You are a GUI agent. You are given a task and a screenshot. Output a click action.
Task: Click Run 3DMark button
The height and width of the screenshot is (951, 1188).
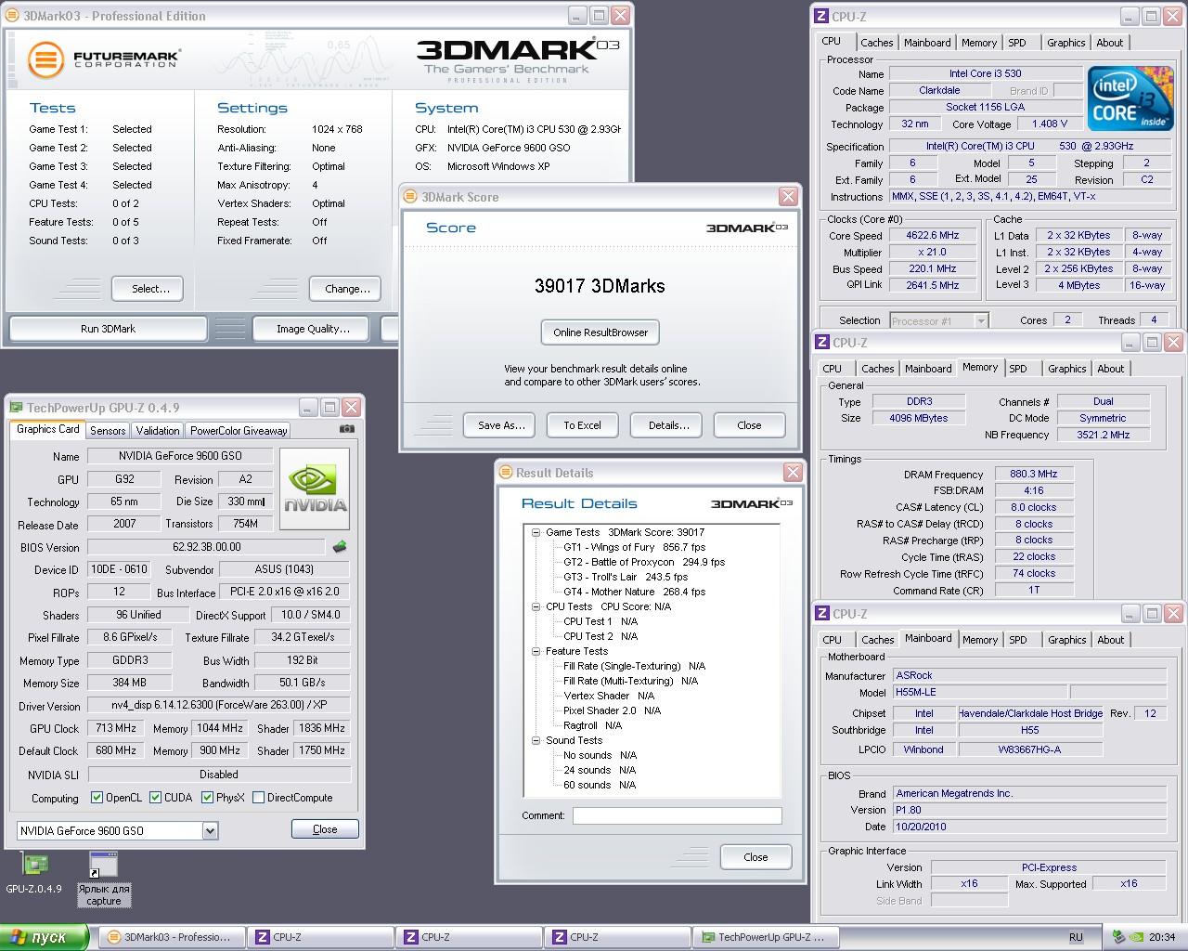(108, 329)
